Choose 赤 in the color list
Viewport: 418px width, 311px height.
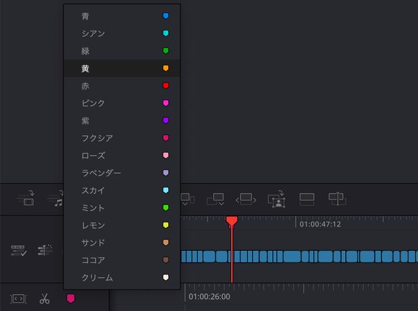122,86
